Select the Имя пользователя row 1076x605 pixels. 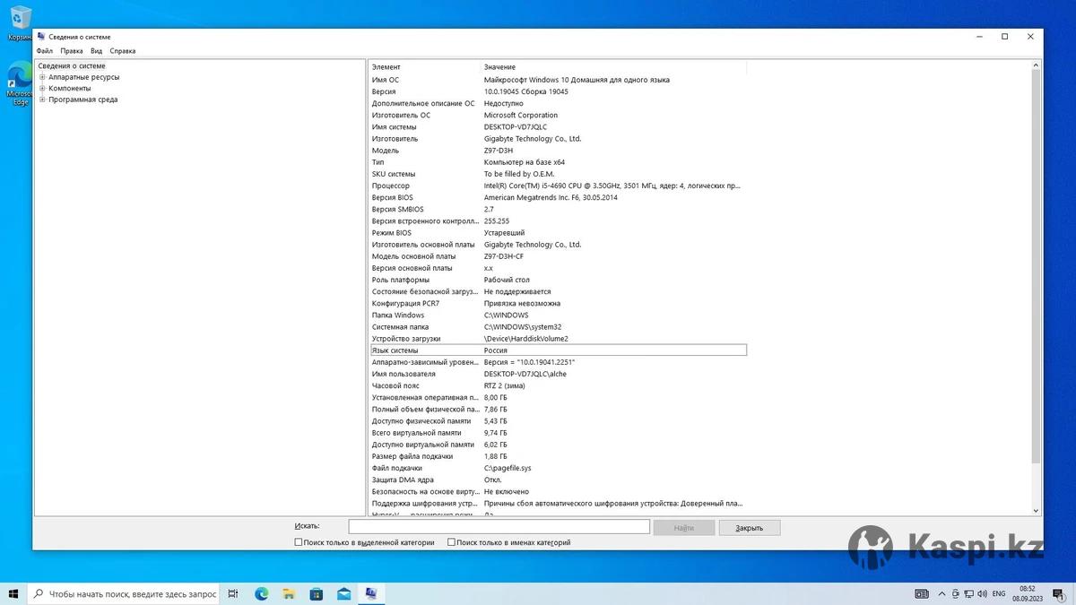(558, 374)
